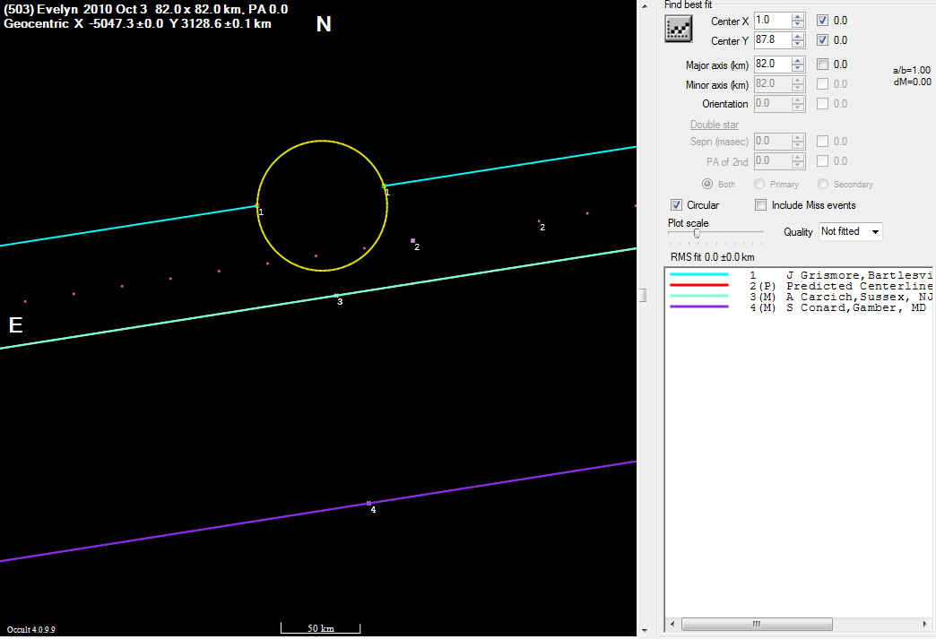Click the pale green legend line for observer 3

pos(699,296)
